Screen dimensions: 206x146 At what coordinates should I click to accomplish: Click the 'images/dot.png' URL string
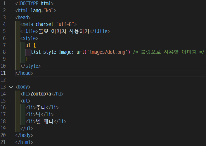[107, 52]
